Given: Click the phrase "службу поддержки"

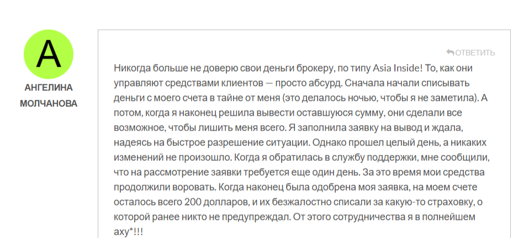Looking at the screenshot, I should (348, 157).
